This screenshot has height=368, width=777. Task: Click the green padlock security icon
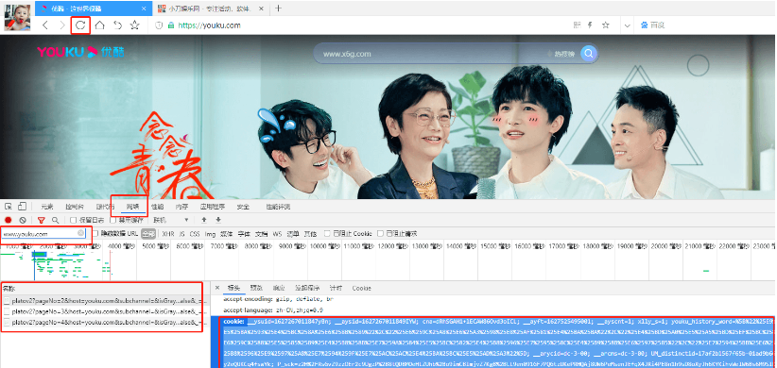pyautogui.click(x=171, y=25)
